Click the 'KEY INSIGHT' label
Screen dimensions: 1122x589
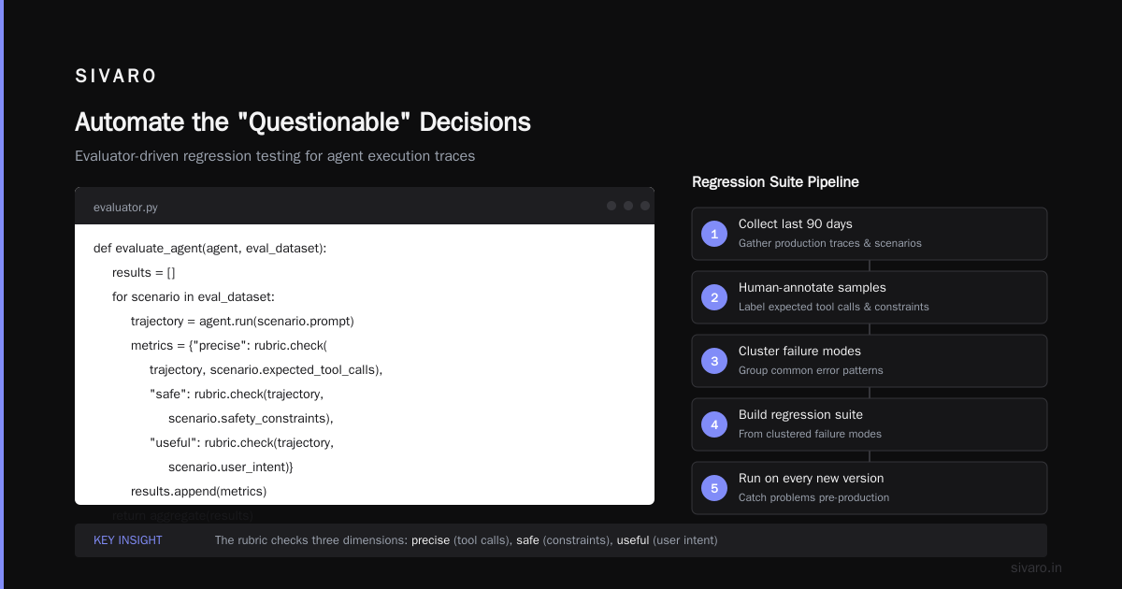(x=128, y=540)
